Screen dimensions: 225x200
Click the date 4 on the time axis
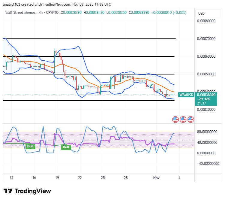(x=179, y=178)
